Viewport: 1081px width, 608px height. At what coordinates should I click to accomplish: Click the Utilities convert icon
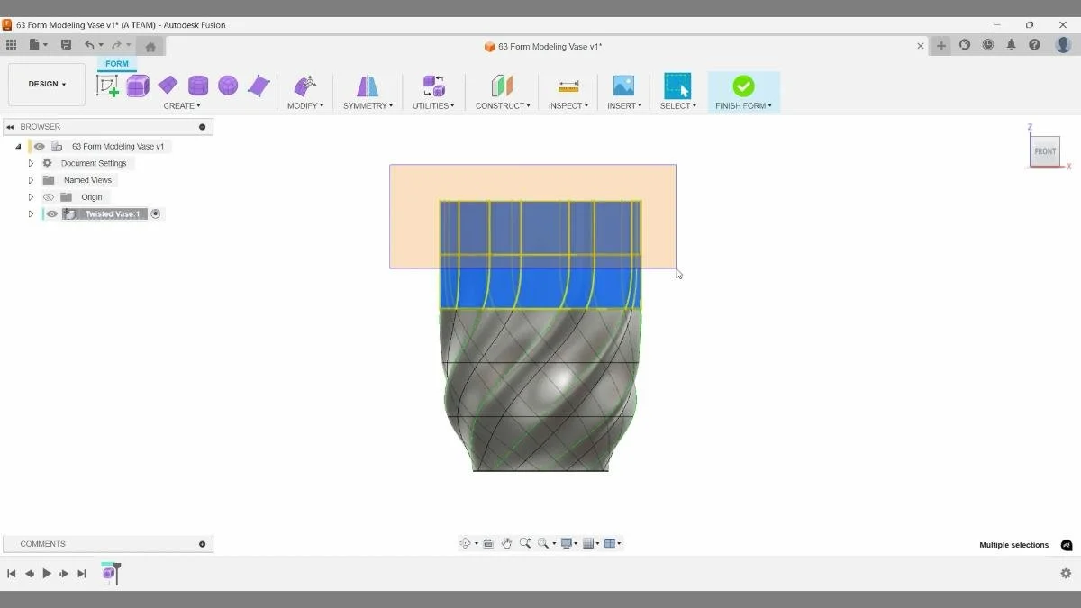[x=434, y=86]
